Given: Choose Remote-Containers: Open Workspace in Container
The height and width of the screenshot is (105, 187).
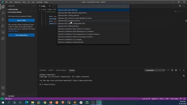Looking at the screenshot, I should (93, 32).
